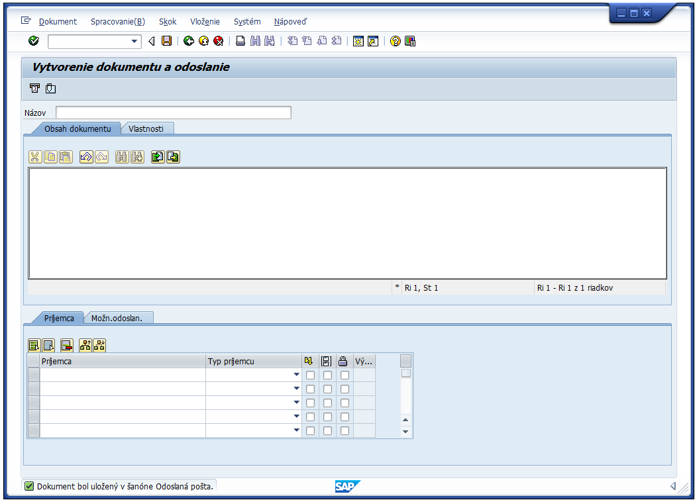The height and width of the screenshot is (502, 697).
Task: Click the Paste clipboard icon
Action: click(64, 157)
